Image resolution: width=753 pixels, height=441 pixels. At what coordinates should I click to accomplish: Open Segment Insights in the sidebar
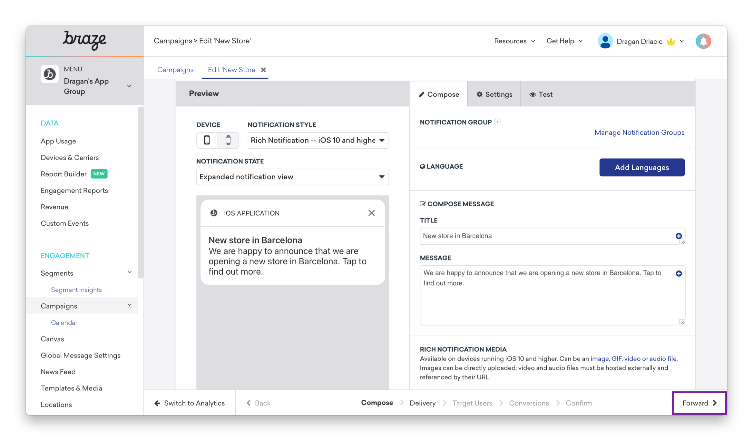tap(76, 290)
